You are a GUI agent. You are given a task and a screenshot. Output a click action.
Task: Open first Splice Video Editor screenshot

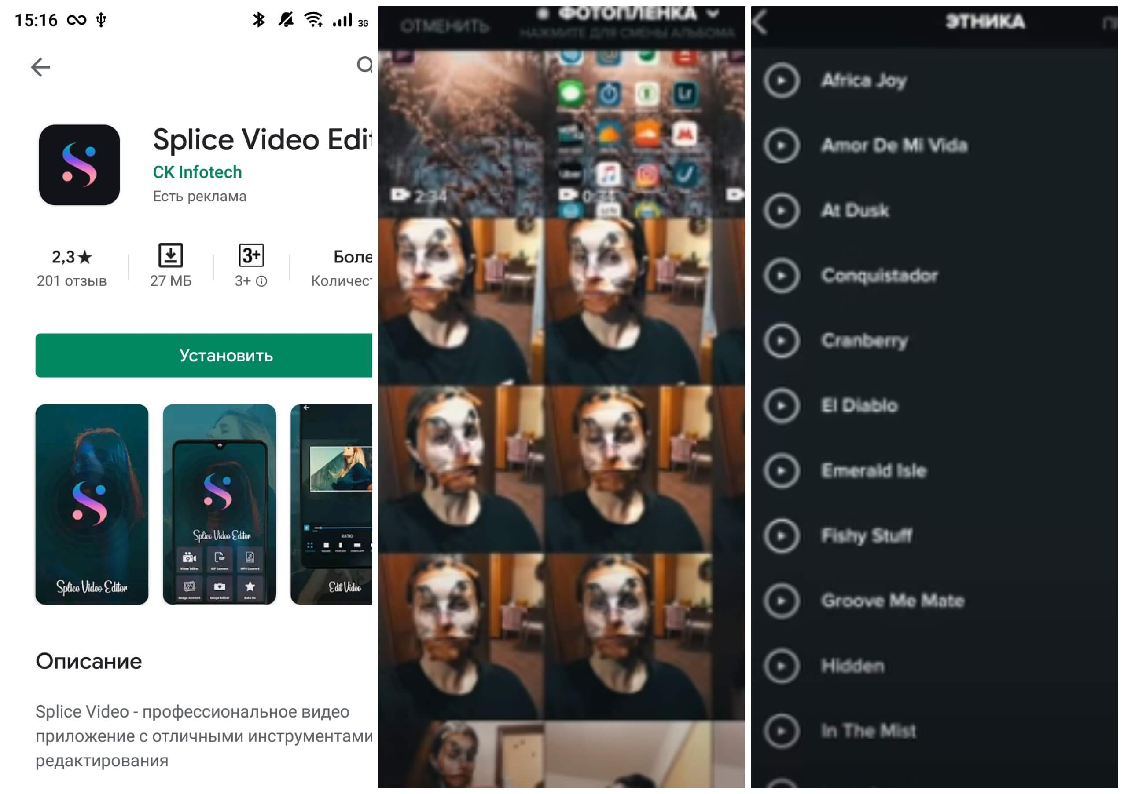pyautogui.click(x=92, y=504)
